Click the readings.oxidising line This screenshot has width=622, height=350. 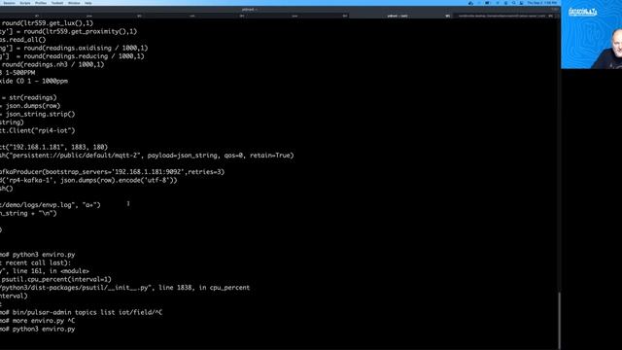[74, 48]
